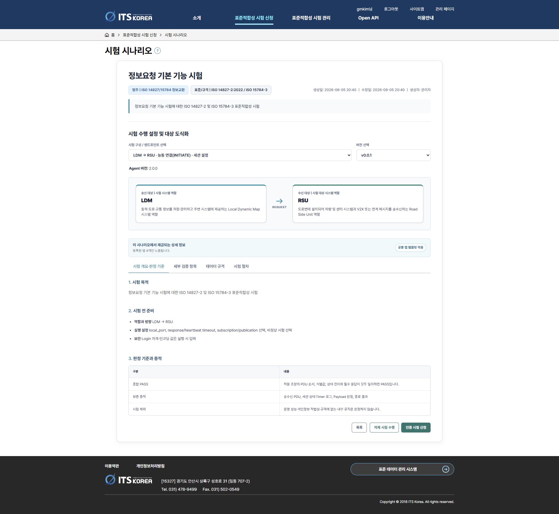
Task: Click the 보안 Login 자격·인코딩 bullet
Action: 165,338
